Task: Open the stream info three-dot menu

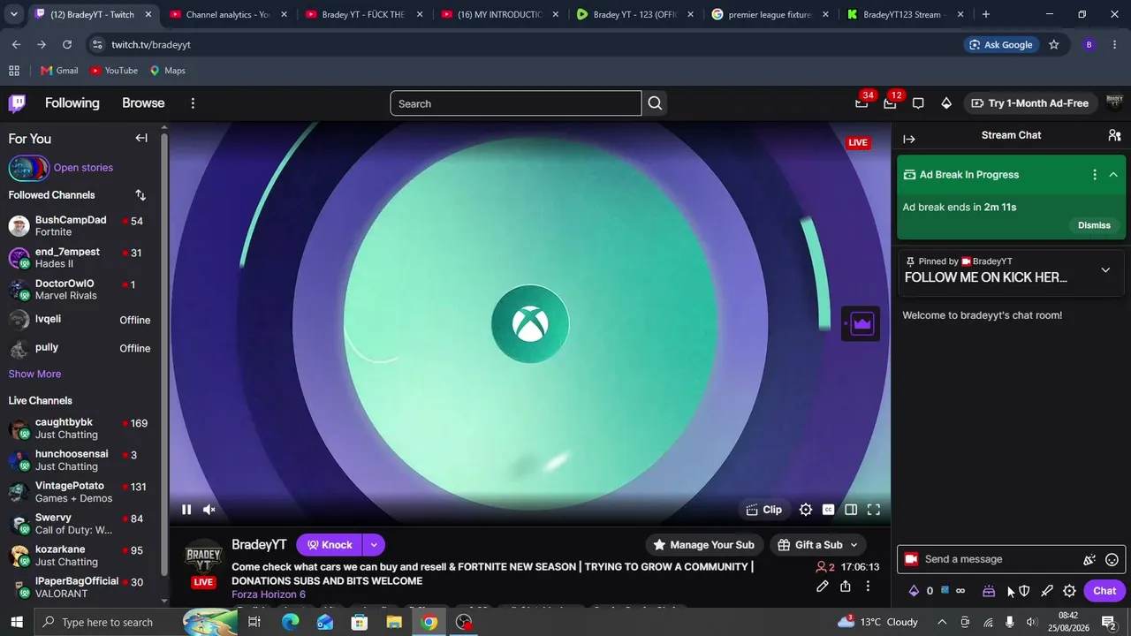Action: pos(868,586)
